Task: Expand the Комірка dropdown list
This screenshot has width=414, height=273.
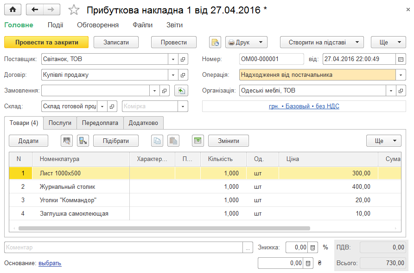Action: click(x=183, y=106)
